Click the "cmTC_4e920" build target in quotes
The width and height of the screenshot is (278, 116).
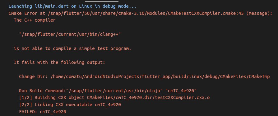pos(181,91)
